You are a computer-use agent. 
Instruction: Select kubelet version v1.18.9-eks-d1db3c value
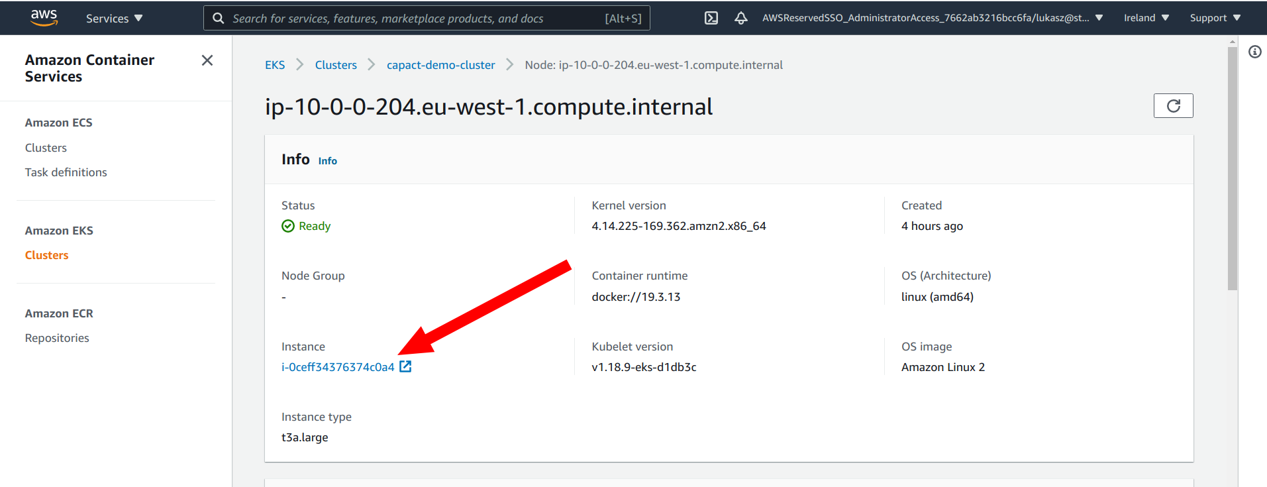644,367
